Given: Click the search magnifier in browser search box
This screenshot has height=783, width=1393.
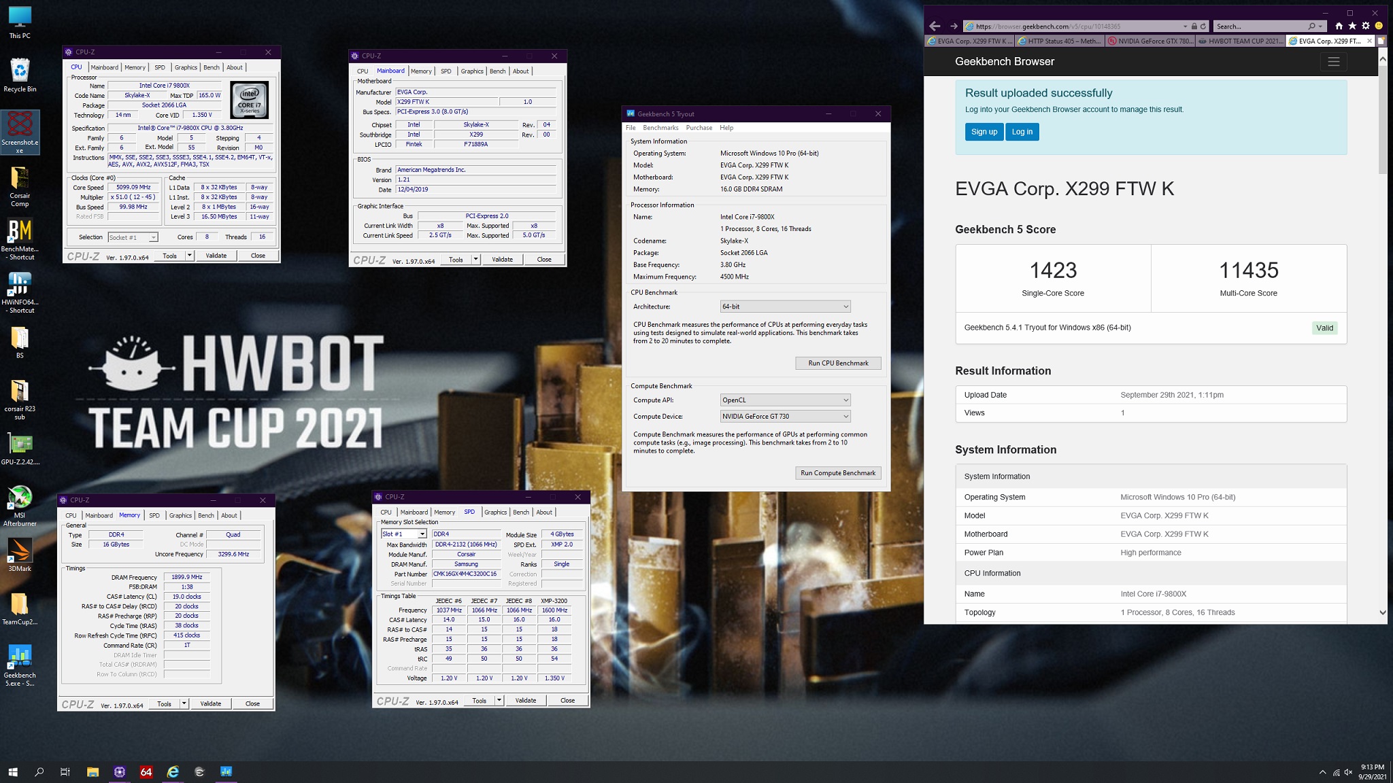Looking at the screenshot, I should 1311,27.
